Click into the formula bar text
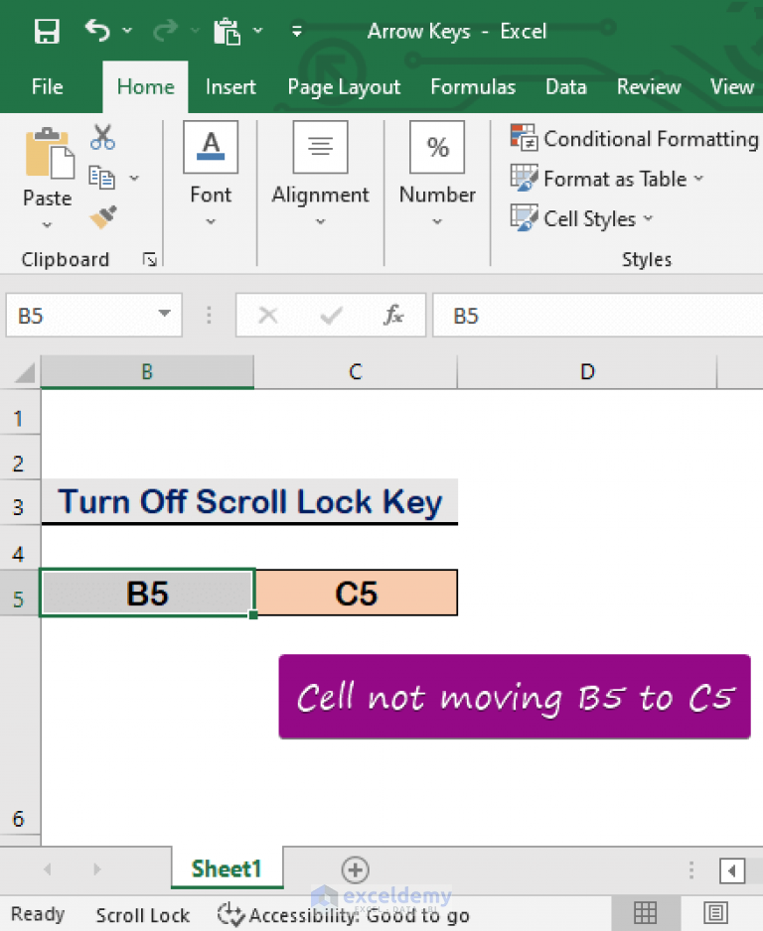 pos(597,316)
